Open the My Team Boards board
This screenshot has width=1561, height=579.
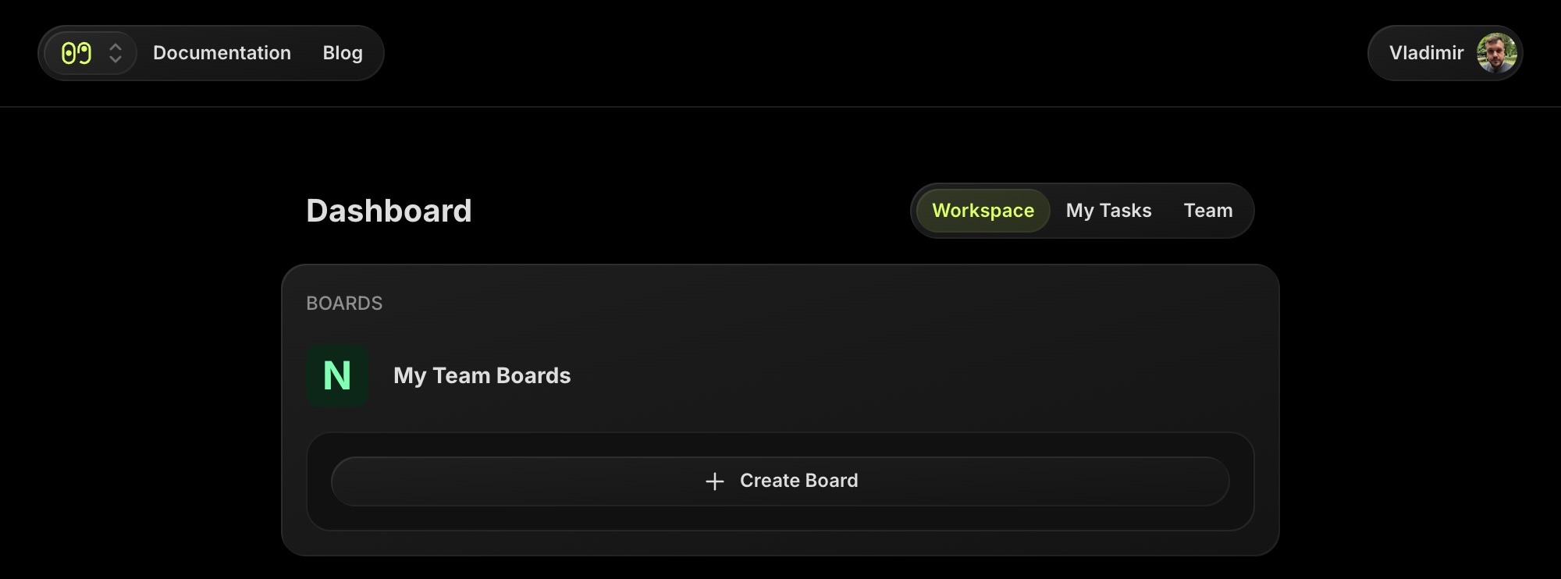coord(482,375)
